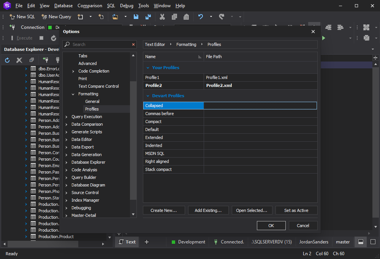Click the New SQL toolbar button
Viewport: 380px width, 259px height.
(x=22, y=17)
